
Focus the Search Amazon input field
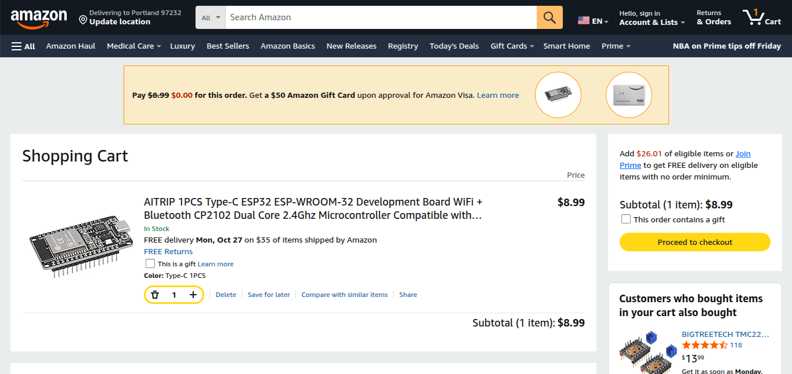point(381,17)
